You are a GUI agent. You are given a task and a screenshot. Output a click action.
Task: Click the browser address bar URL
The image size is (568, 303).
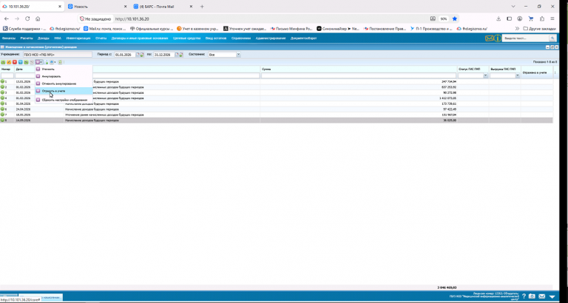[132, 18]
